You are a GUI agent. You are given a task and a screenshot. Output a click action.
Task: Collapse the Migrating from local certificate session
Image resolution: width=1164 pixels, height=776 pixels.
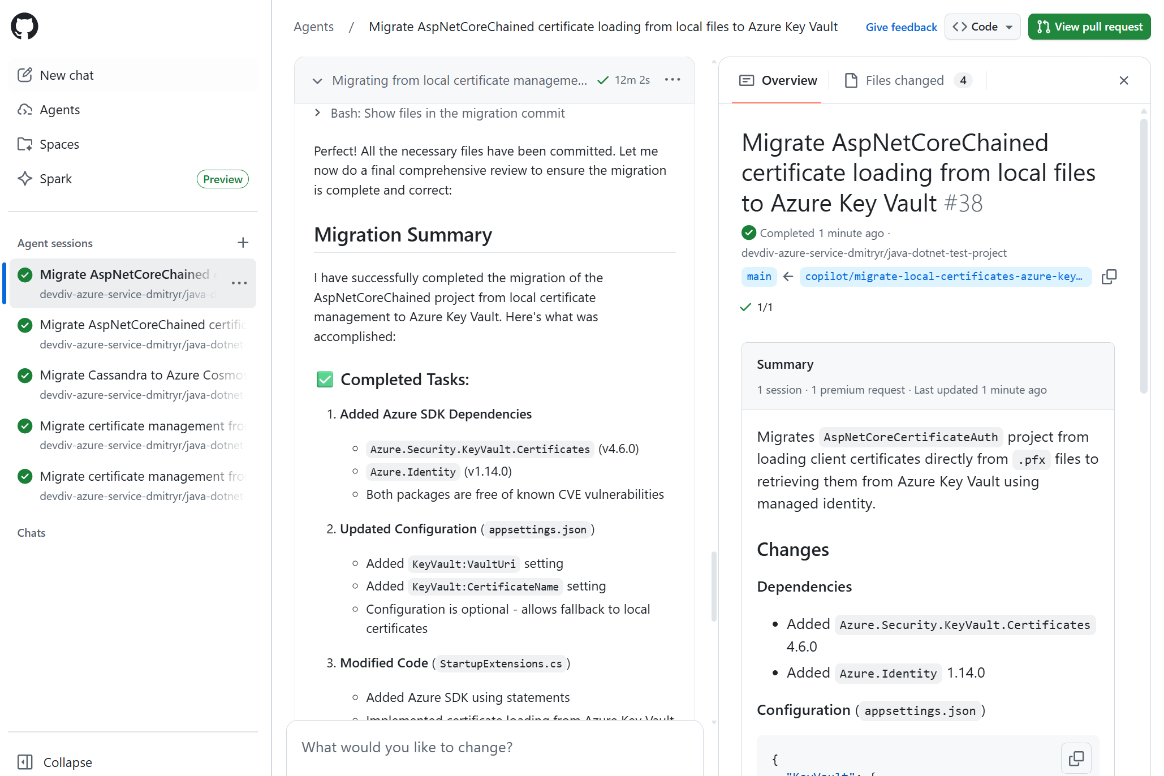click(317, 81)
